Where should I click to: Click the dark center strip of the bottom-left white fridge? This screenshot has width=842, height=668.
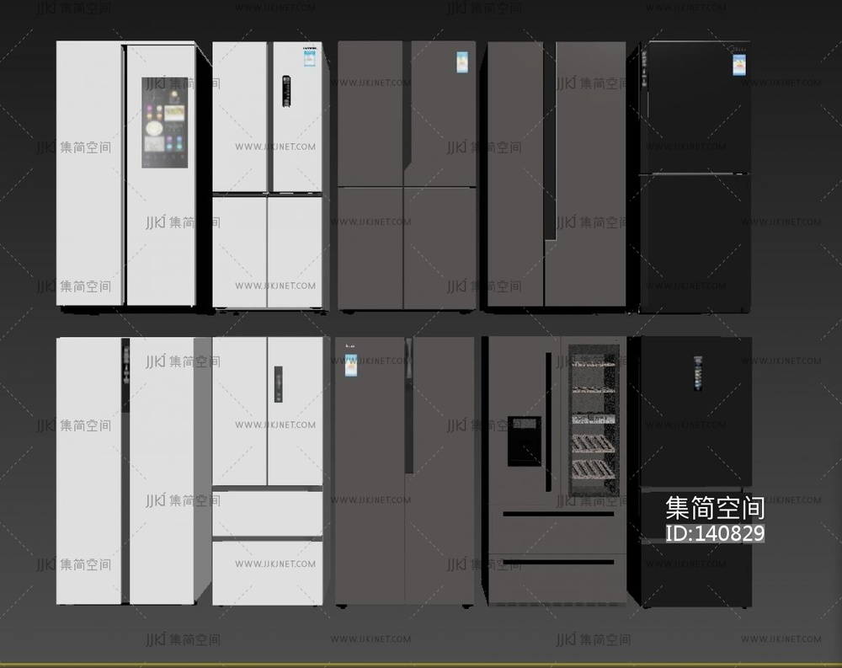tap(125, 472)
